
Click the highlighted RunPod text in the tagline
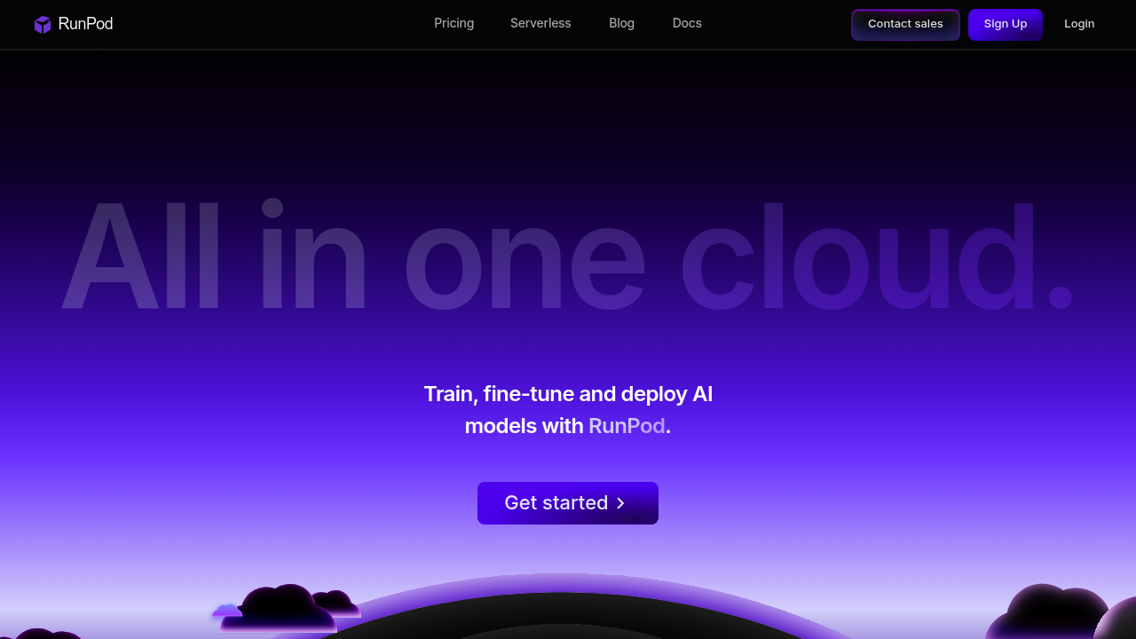pyautogui.click(x=627, y=426)
